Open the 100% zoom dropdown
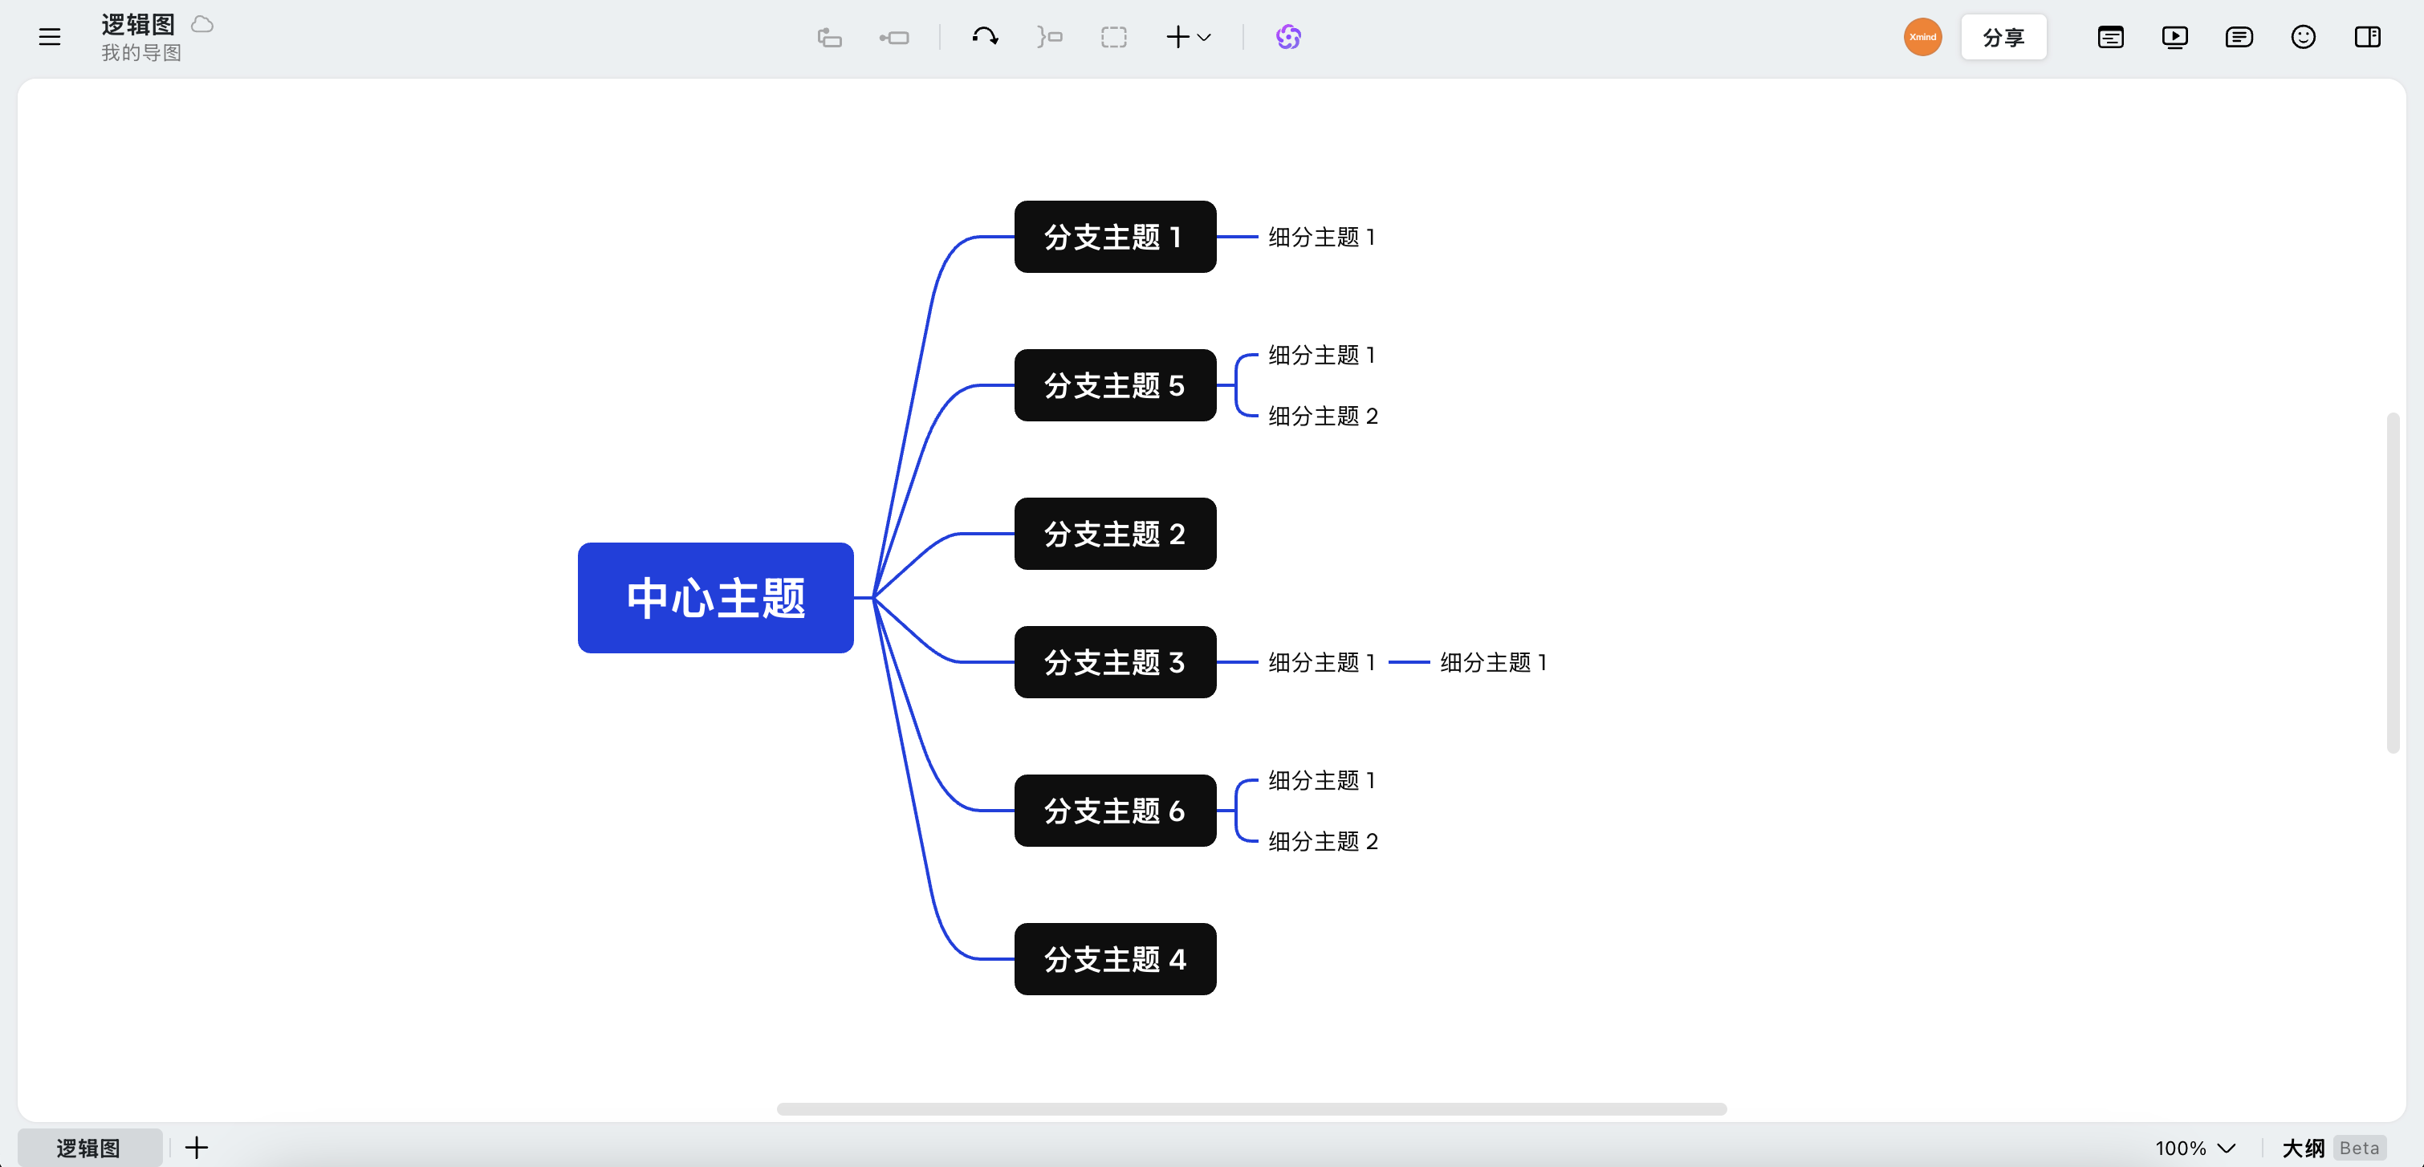This screenshot has width=2424, height=1167. [x=2195, y=1147]
